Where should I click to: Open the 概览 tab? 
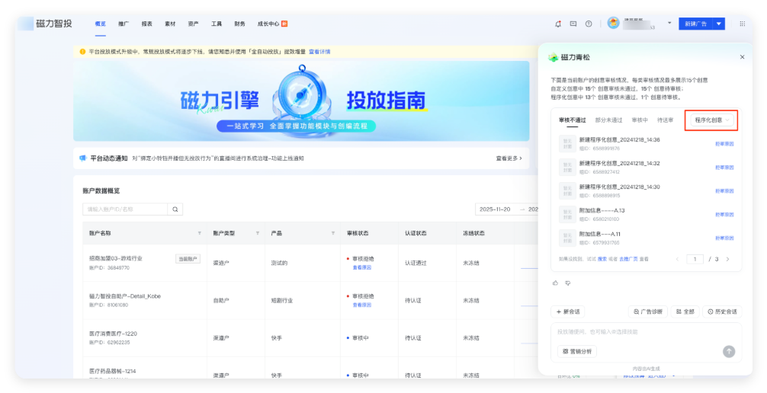point(101,24)
